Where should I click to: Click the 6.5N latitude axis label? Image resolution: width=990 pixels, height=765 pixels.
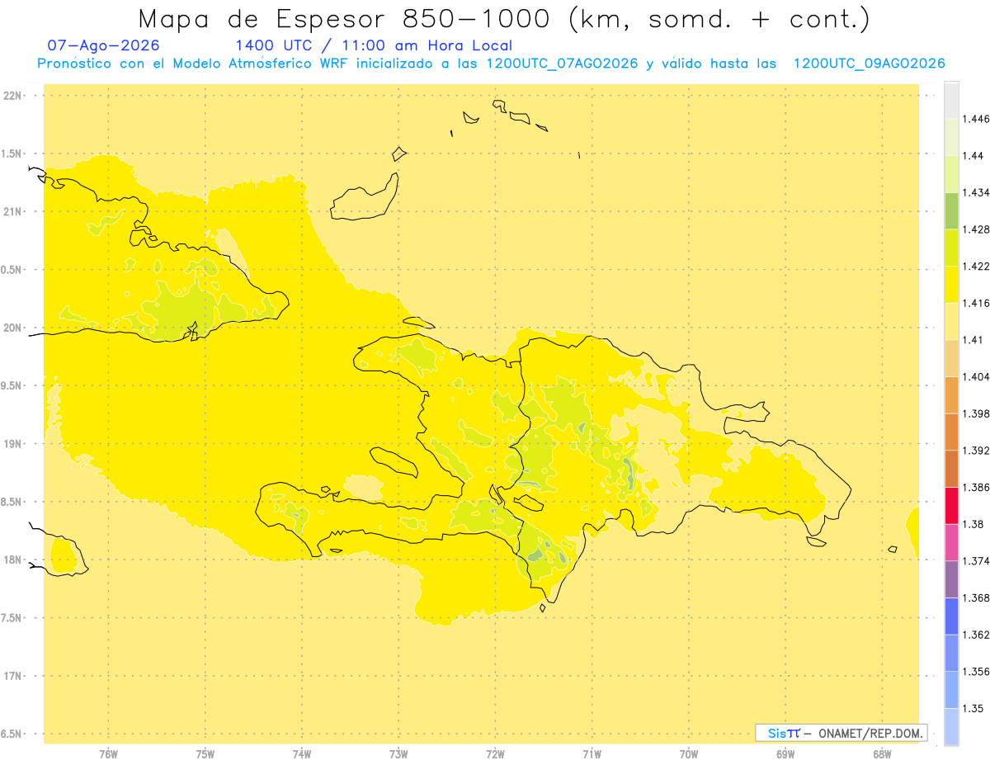click(11, 734)
